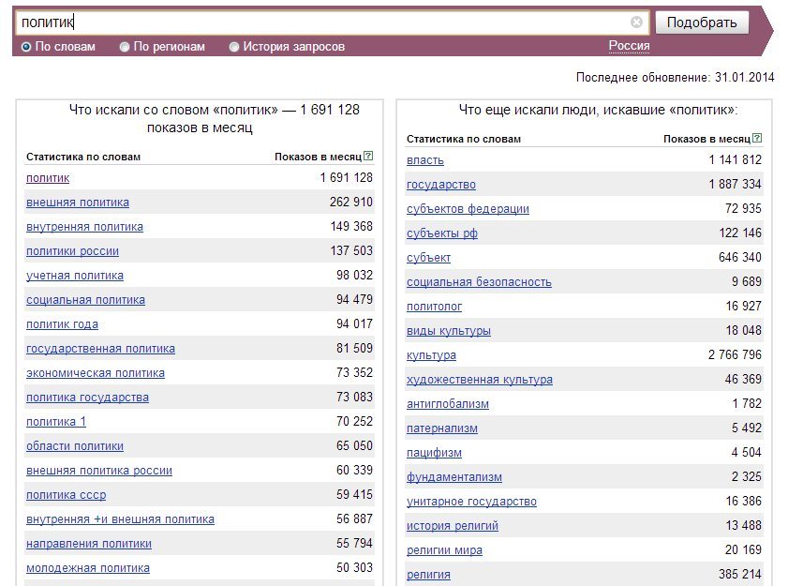Click the value '2 766 796' for культура
The image size is (788, 586).
(x=735, y=354)
